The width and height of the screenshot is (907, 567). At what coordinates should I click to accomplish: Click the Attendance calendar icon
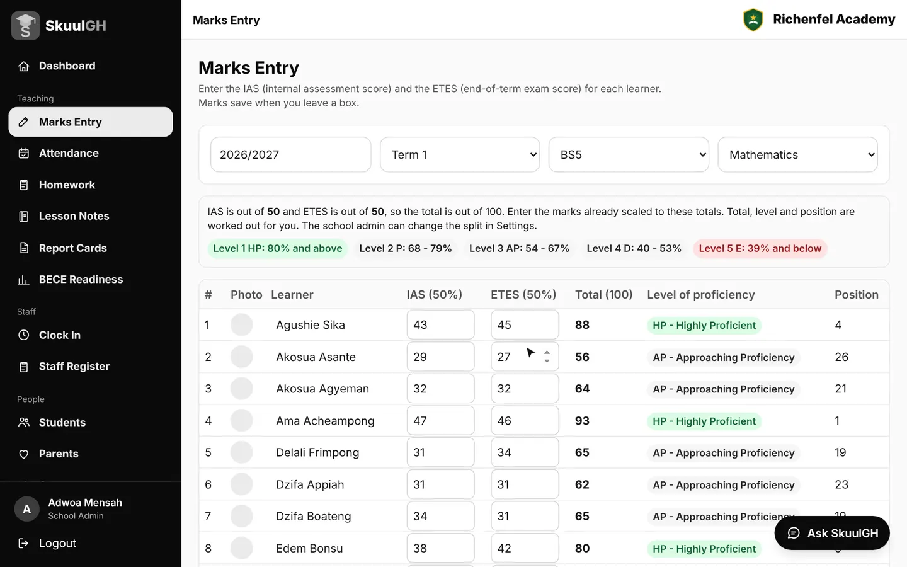[x=24, y=153]
